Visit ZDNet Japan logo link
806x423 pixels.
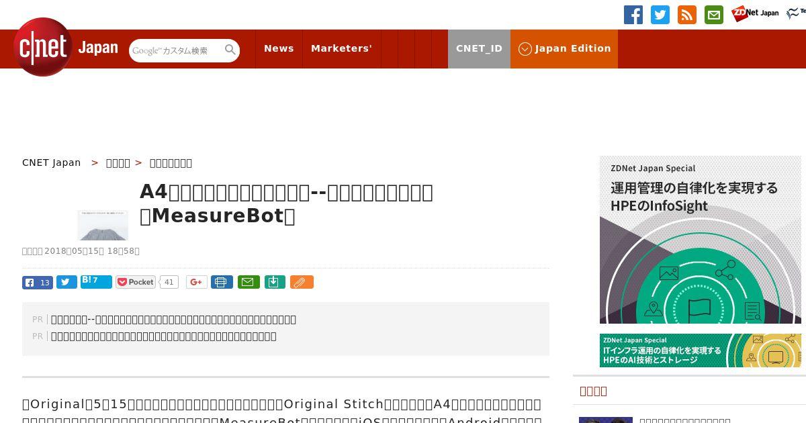pyautogui.click(x=755, y=13)
